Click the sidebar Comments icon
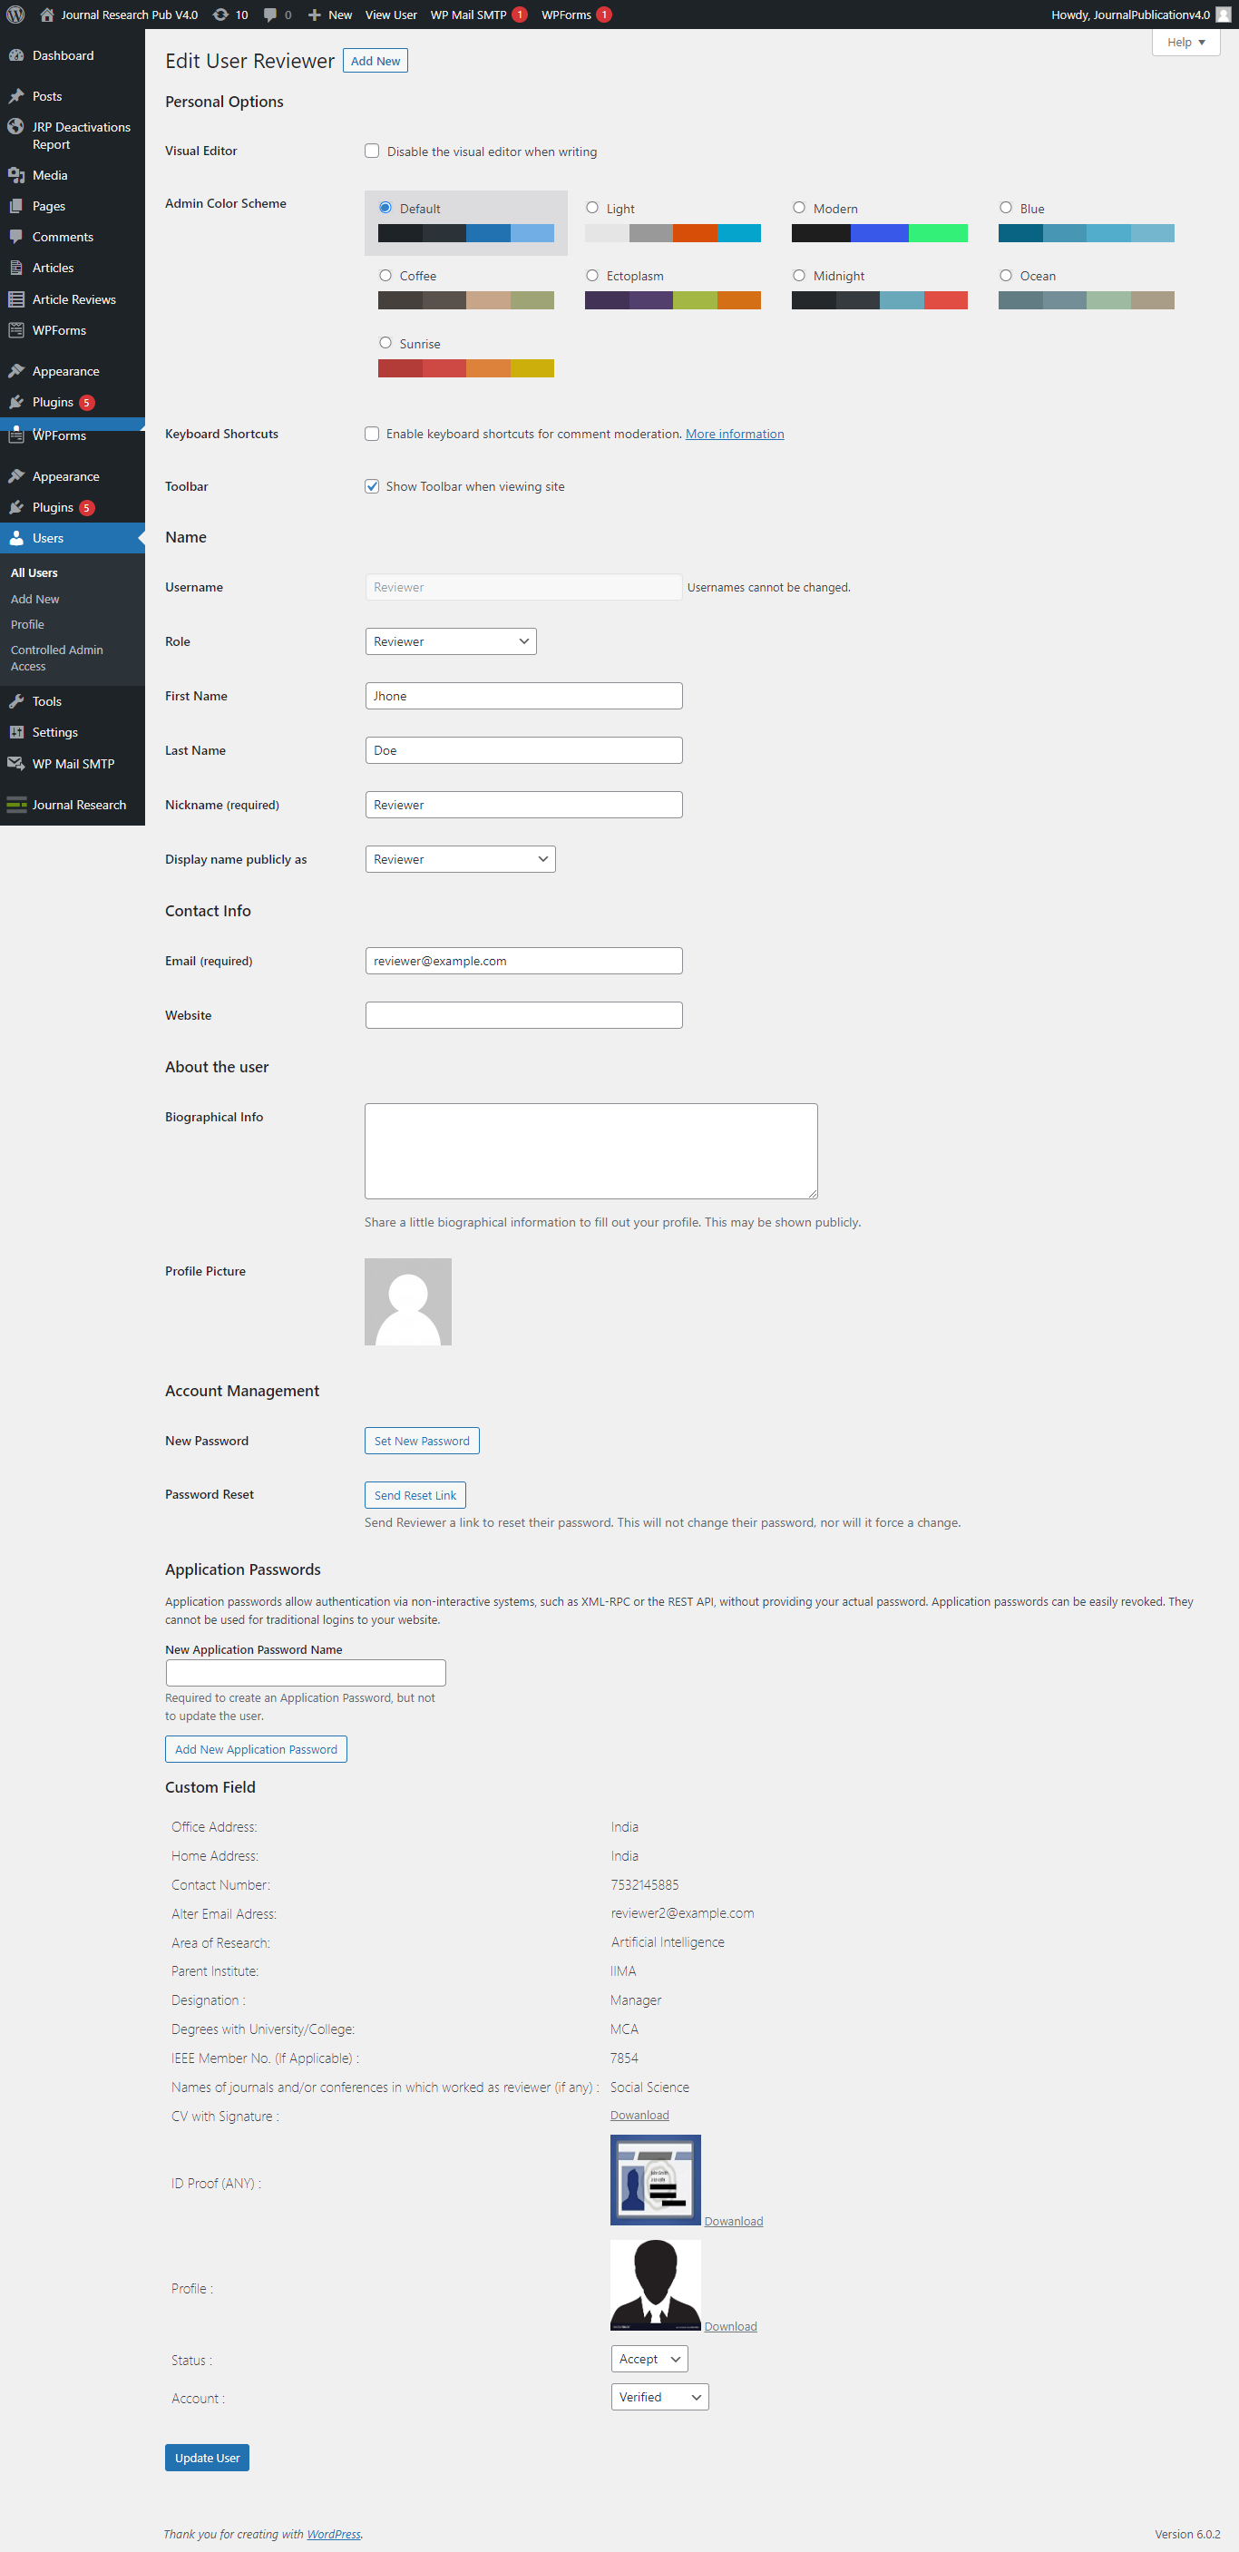 point(15,237)
